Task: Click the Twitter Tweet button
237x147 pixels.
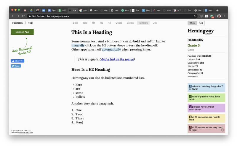Action: (16, 66)
